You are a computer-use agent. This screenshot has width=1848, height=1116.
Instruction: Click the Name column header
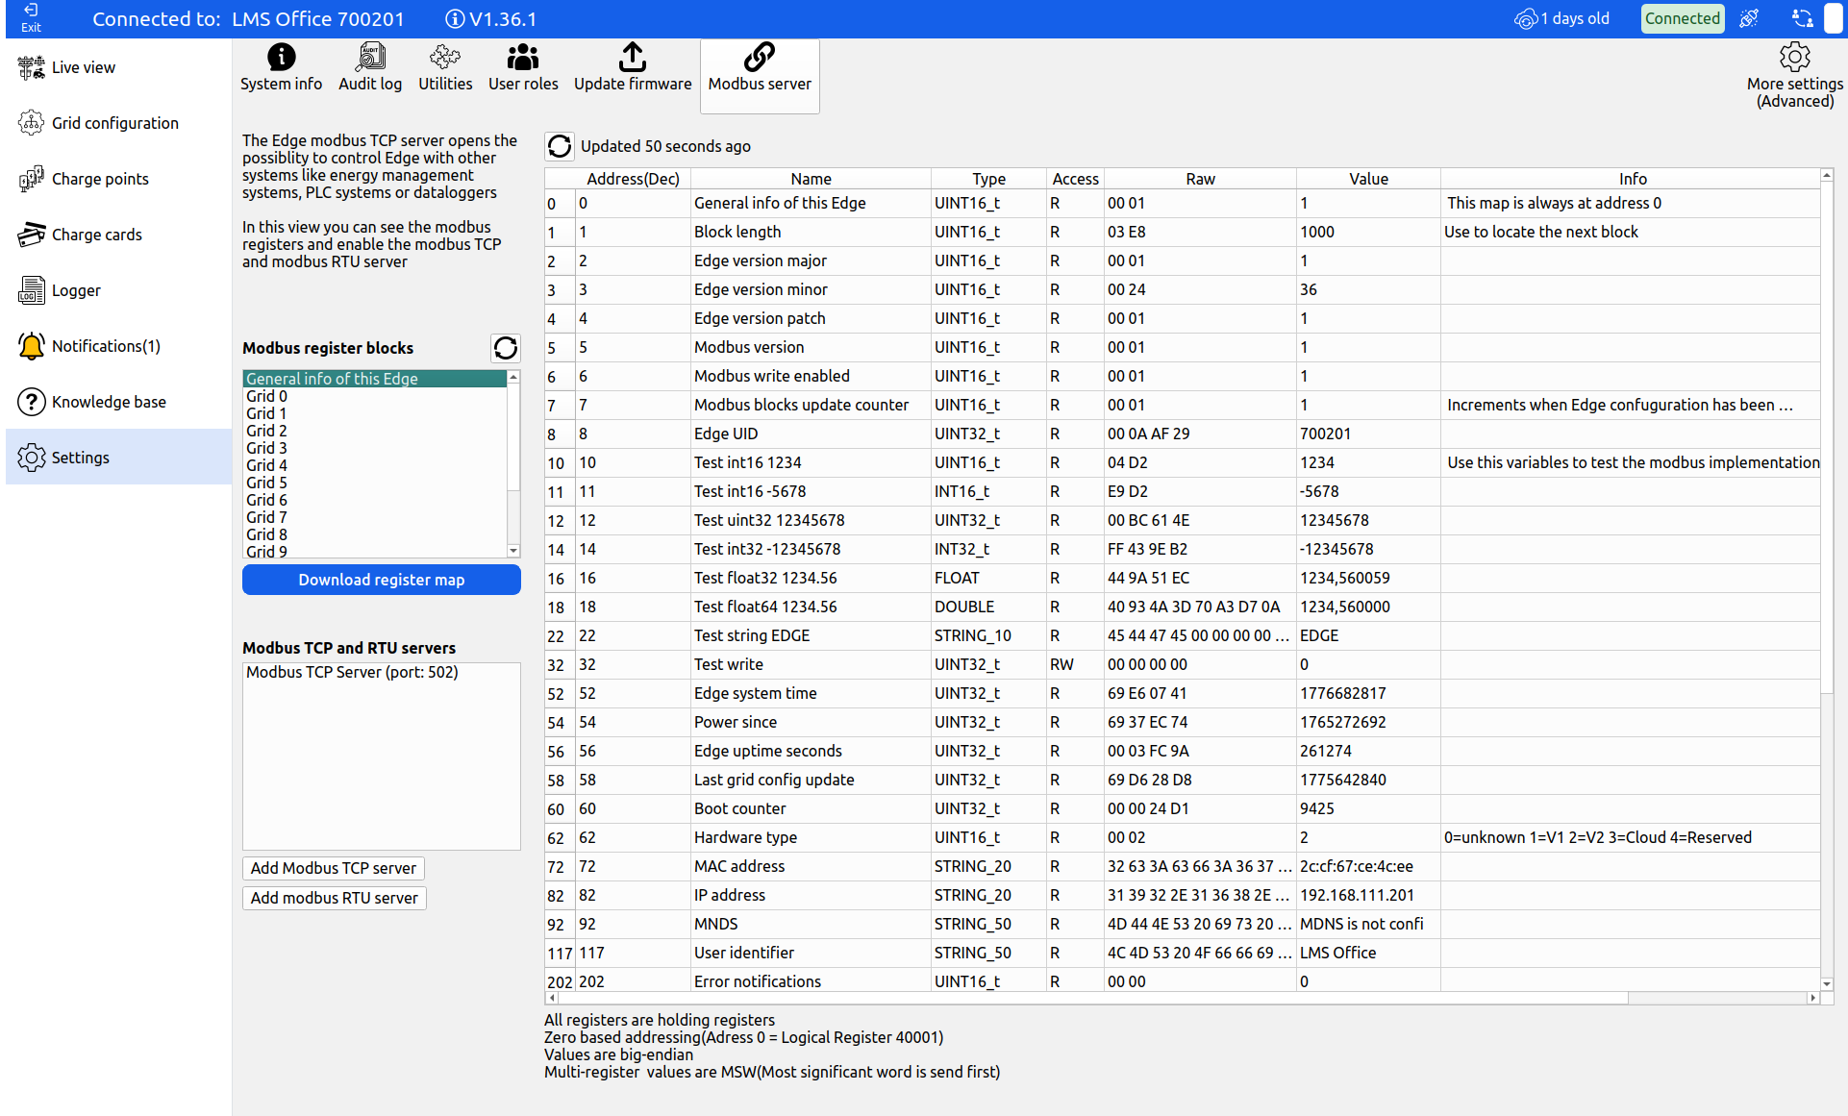point(811,179)
